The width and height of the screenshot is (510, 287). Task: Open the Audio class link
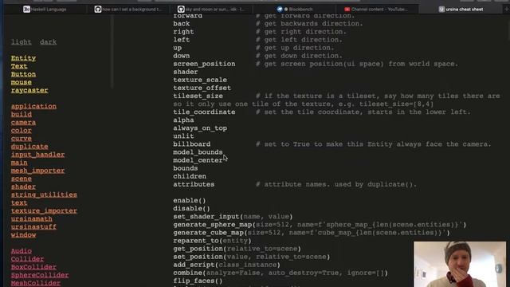point(22,251)
